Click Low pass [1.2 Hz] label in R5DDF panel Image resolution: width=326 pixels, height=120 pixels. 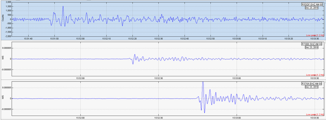(315, 35)
